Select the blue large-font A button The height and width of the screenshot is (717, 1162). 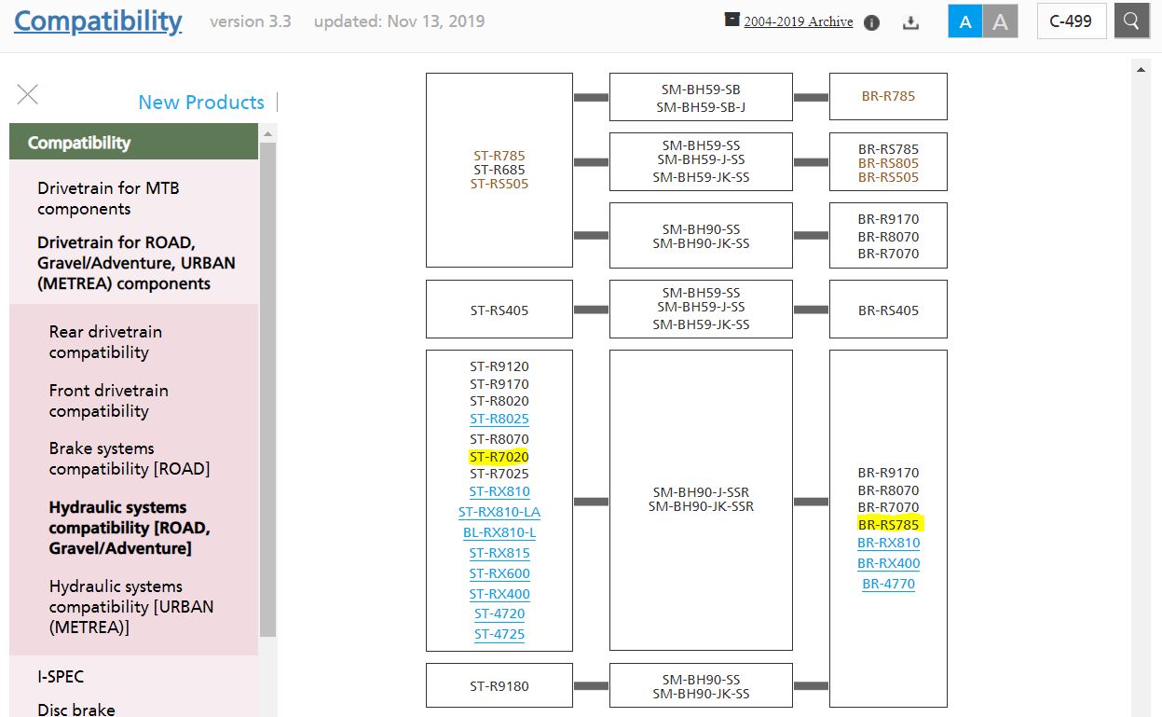click(x=965, y=21)
